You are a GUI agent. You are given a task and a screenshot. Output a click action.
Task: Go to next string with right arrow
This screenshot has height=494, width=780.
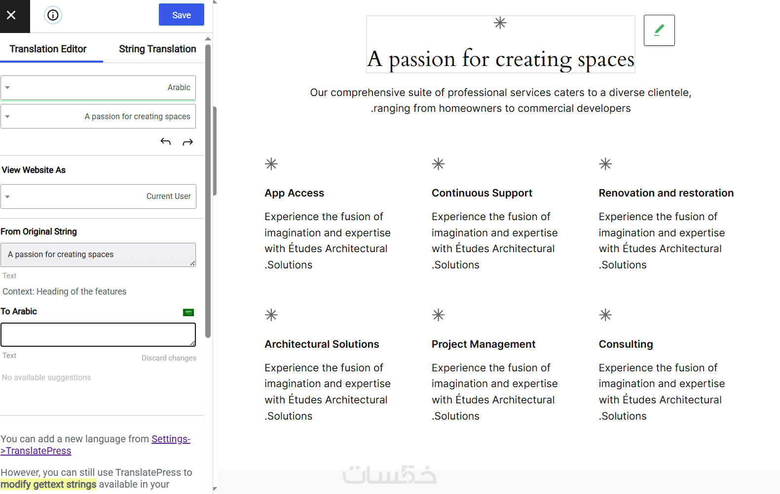click(188, 142)
